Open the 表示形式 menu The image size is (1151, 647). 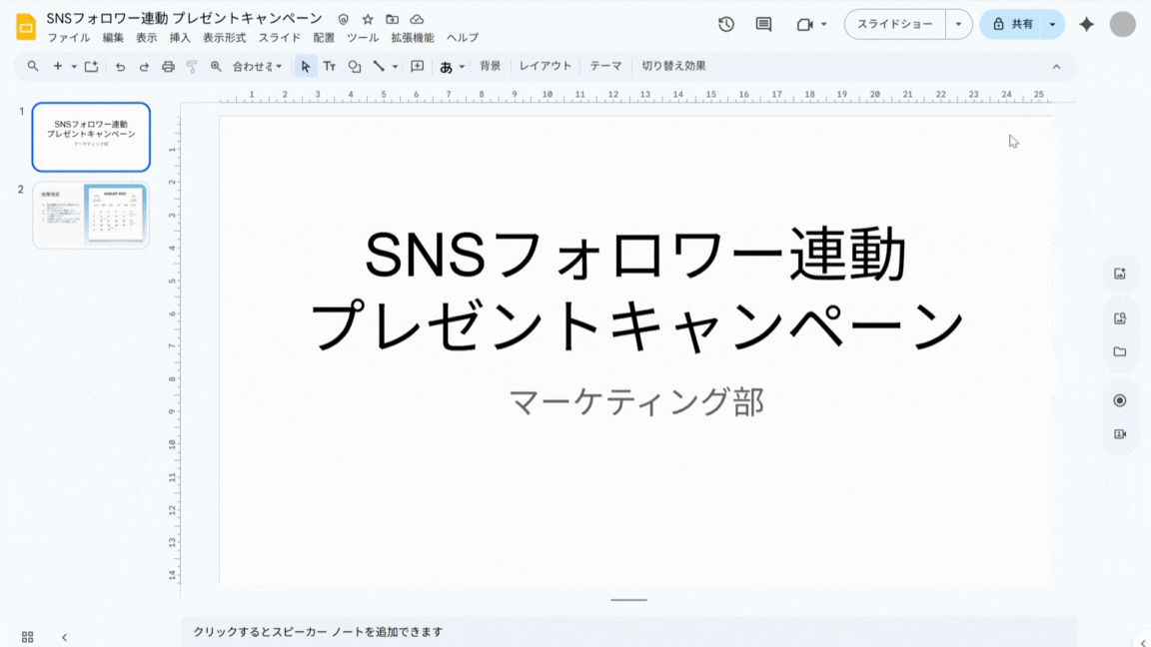tap(225, 37)
